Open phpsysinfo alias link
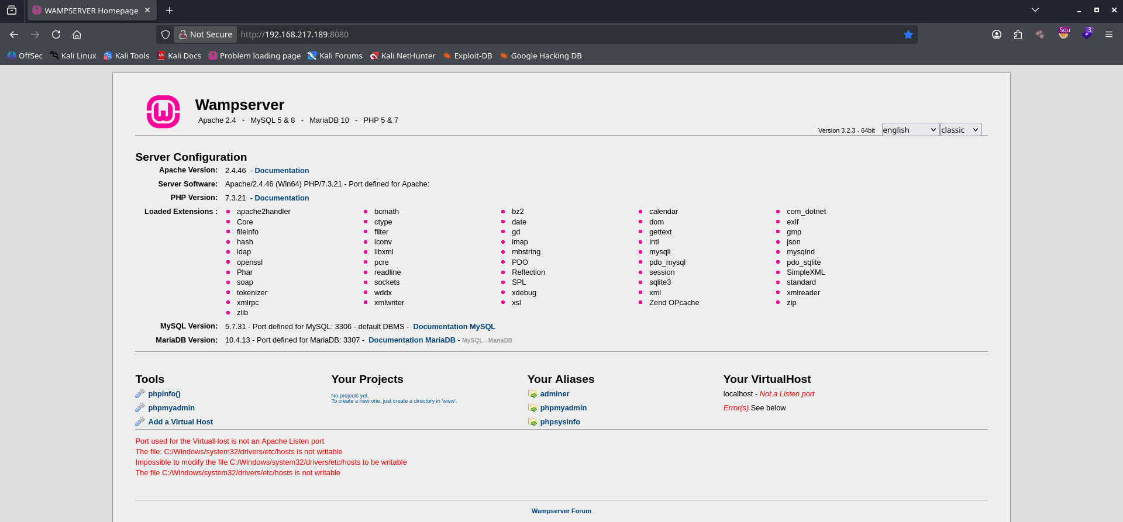Viewport: 1123px width, 522px height. [560, 422]
